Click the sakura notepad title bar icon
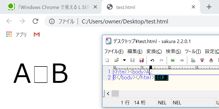 pos(108,41)
